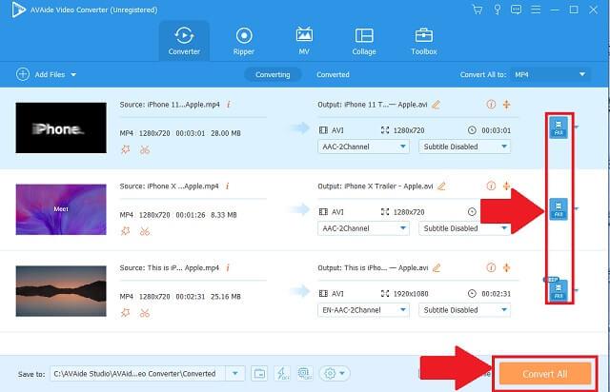Toggle the high speed conversion chip icon
The width and height of the screenshot is (610, 392).
(x=305, y=374)
